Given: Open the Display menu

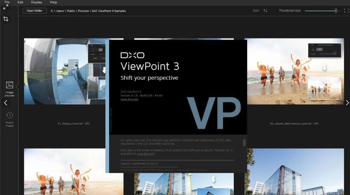Looking at the screenshot, I should 37,2.
